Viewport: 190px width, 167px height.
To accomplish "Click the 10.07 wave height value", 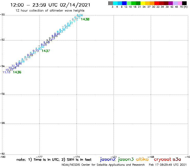I will click(9, 70).
